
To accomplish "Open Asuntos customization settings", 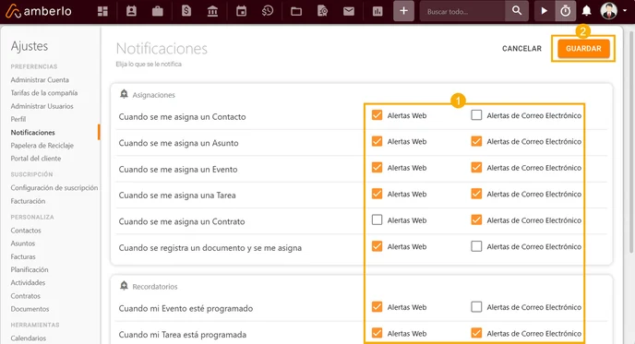I will [23, 243].
